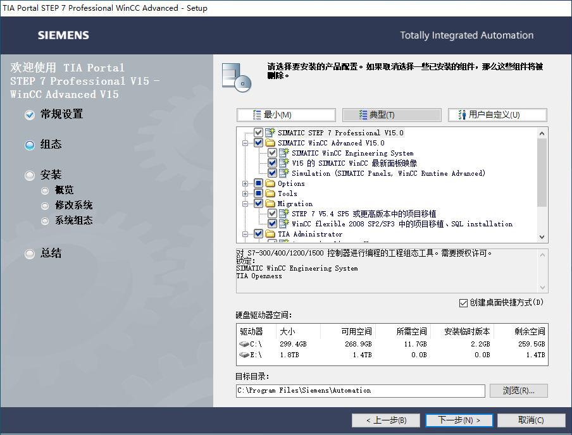This screenshot has width=572, height=435.
Task: Click the WinCC flexible 2008 migration item icon
Action: [284, 224]
